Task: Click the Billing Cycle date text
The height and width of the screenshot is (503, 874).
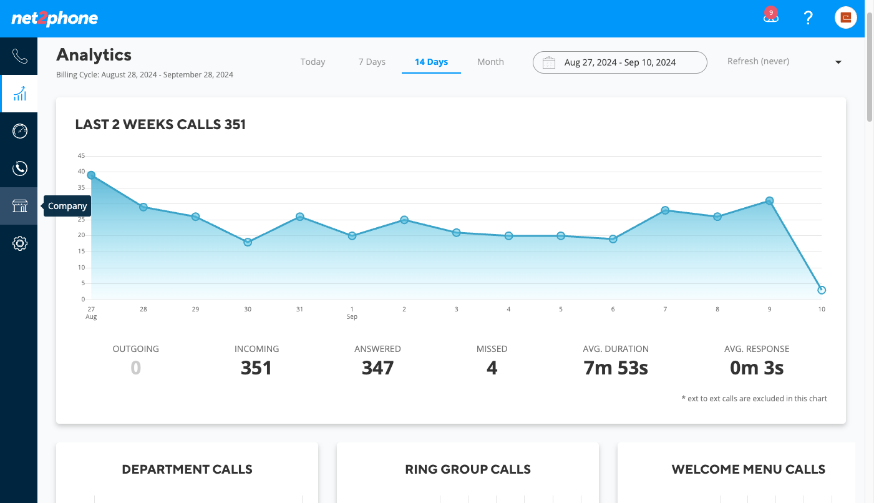Action: coord(145,75)
